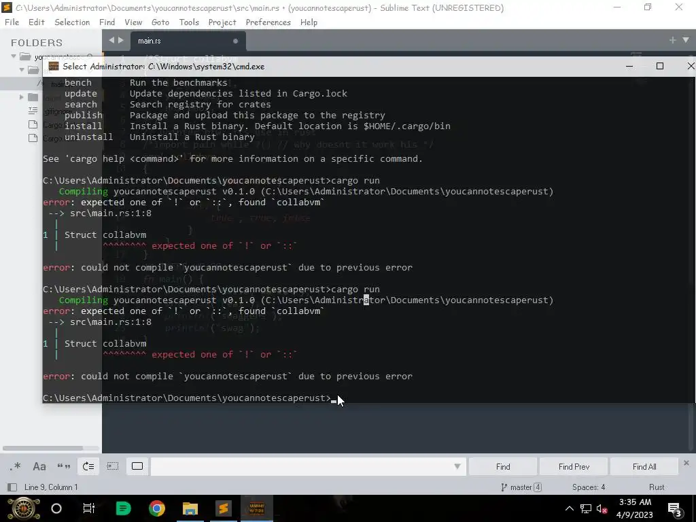Open File Explorer from taskbar
Screen dimensions: 696x522
pos(190,508)
